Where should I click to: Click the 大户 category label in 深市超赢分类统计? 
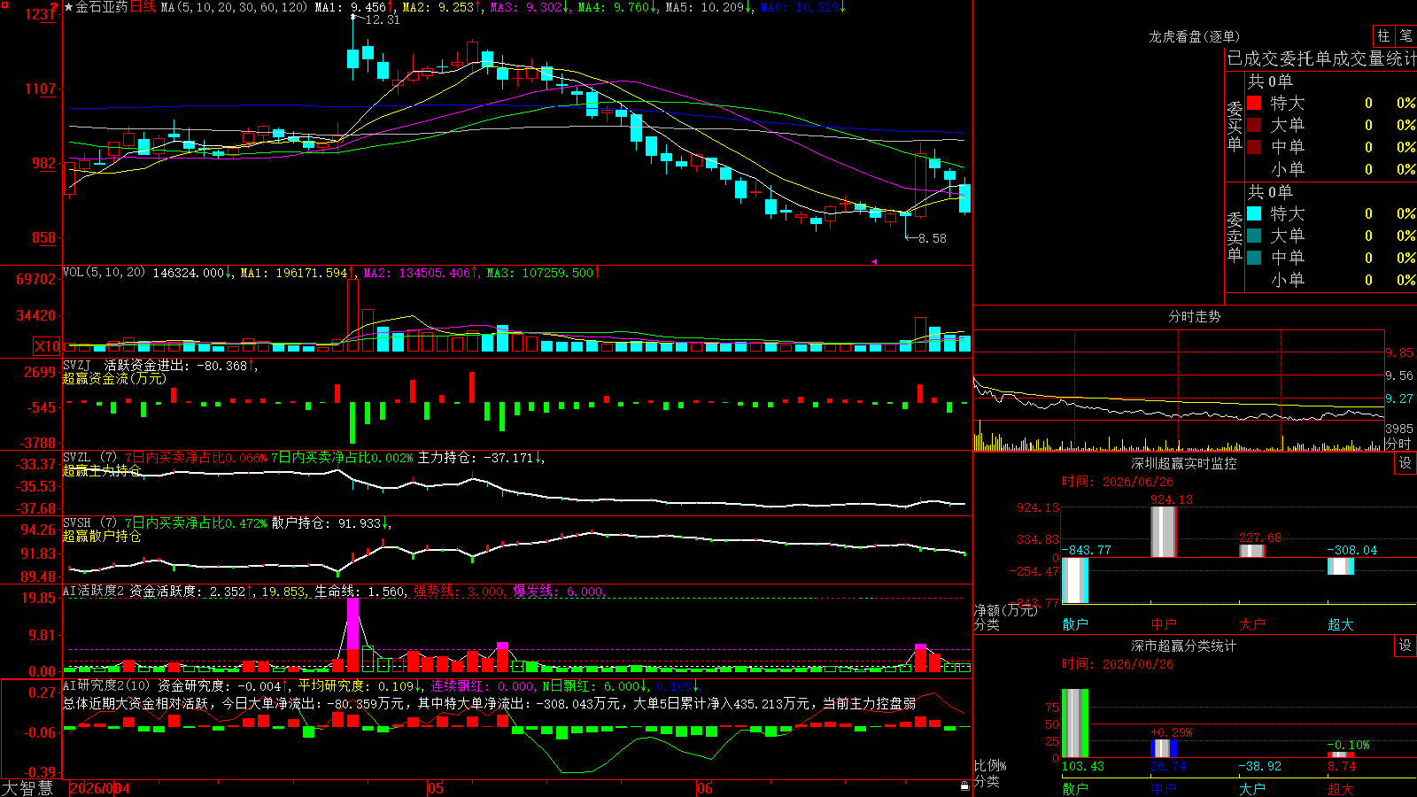(1252, 788)
